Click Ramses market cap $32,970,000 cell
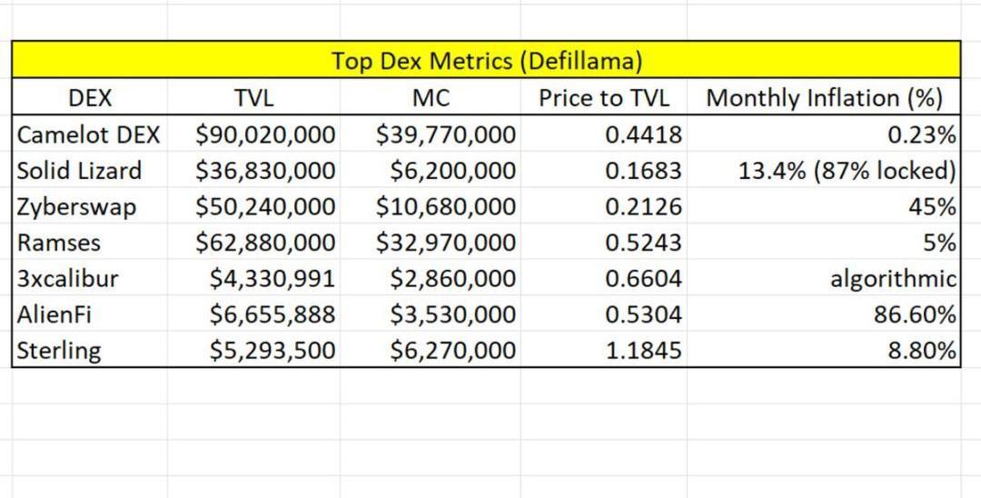 click(x=446, y=243)
